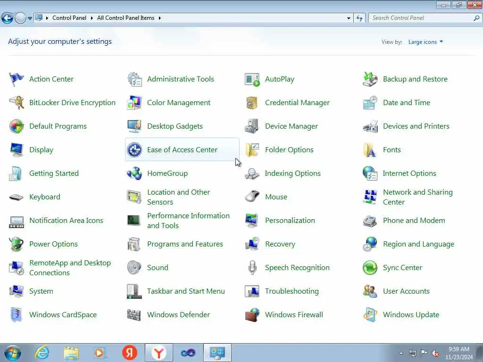Open the Indexing Options magnifier icon
The image size is (483, 362).
[252, 173]
